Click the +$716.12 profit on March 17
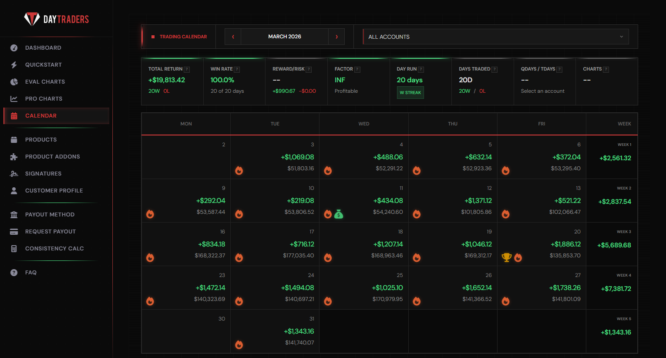This screenshot has height=358, width=666. coord(302,244)
